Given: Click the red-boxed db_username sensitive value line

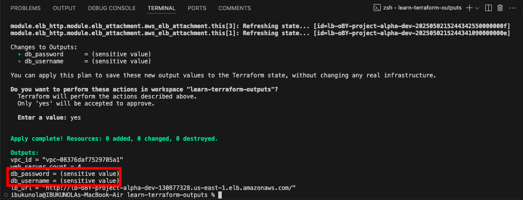Looking at the screenshot, I should tap(65, 181).
